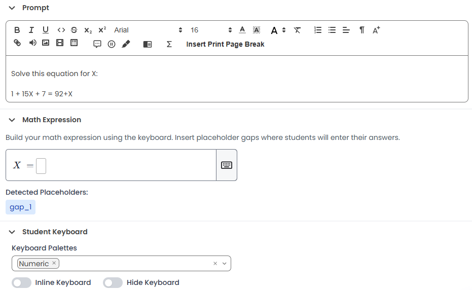Clear text formatting
Image resolution: width=472 pixels, height=290 pixels.
click(x=297, y=30)
